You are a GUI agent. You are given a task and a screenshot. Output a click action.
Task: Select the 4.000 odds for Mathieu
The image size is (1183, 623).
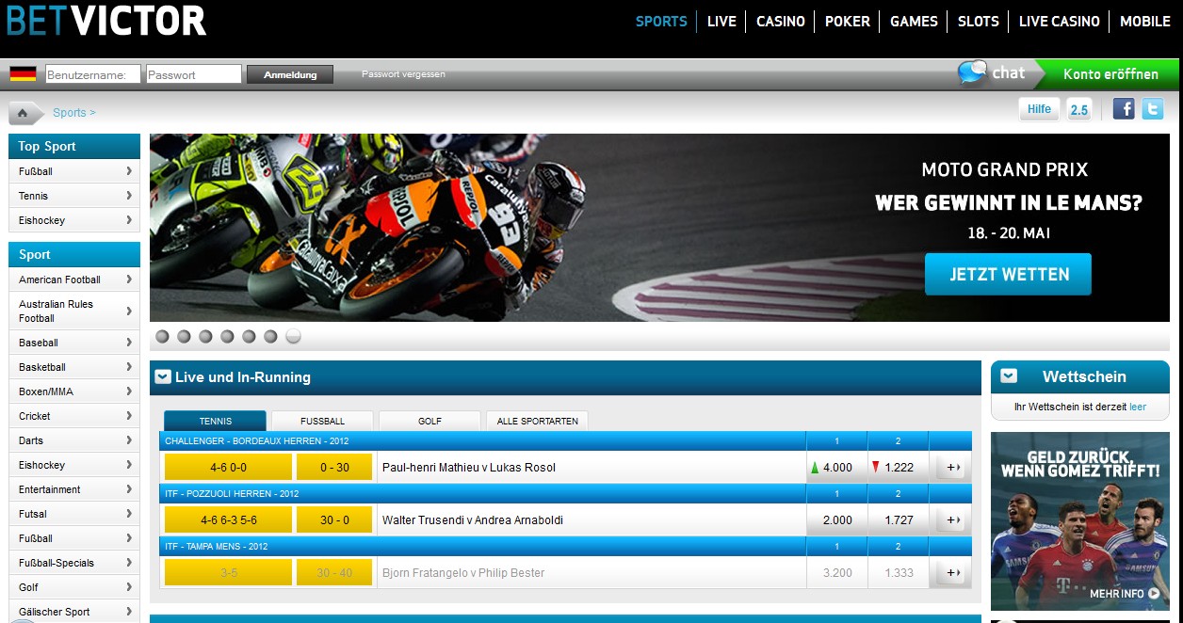tap(836, 468)
